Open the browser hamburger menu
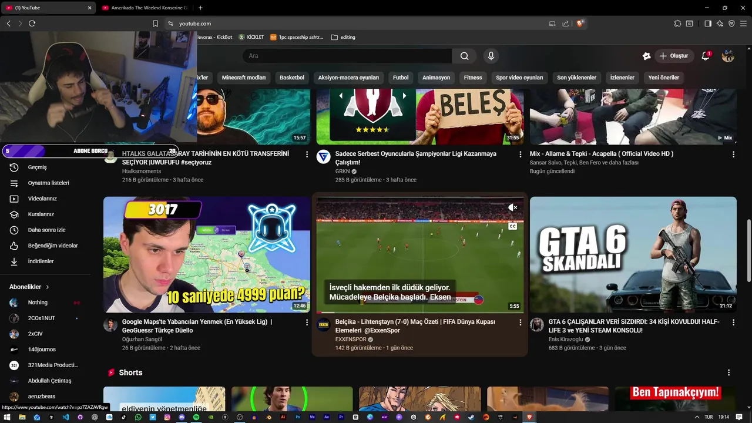The height and width of the screenshot is (423, 752). click(743, 23)
